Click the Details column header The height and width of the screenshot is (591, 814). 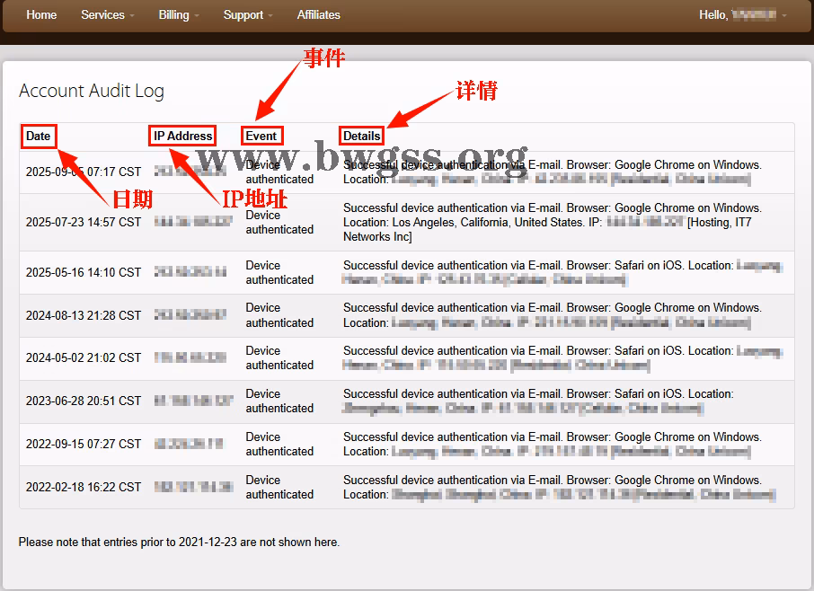pos(362,137)
